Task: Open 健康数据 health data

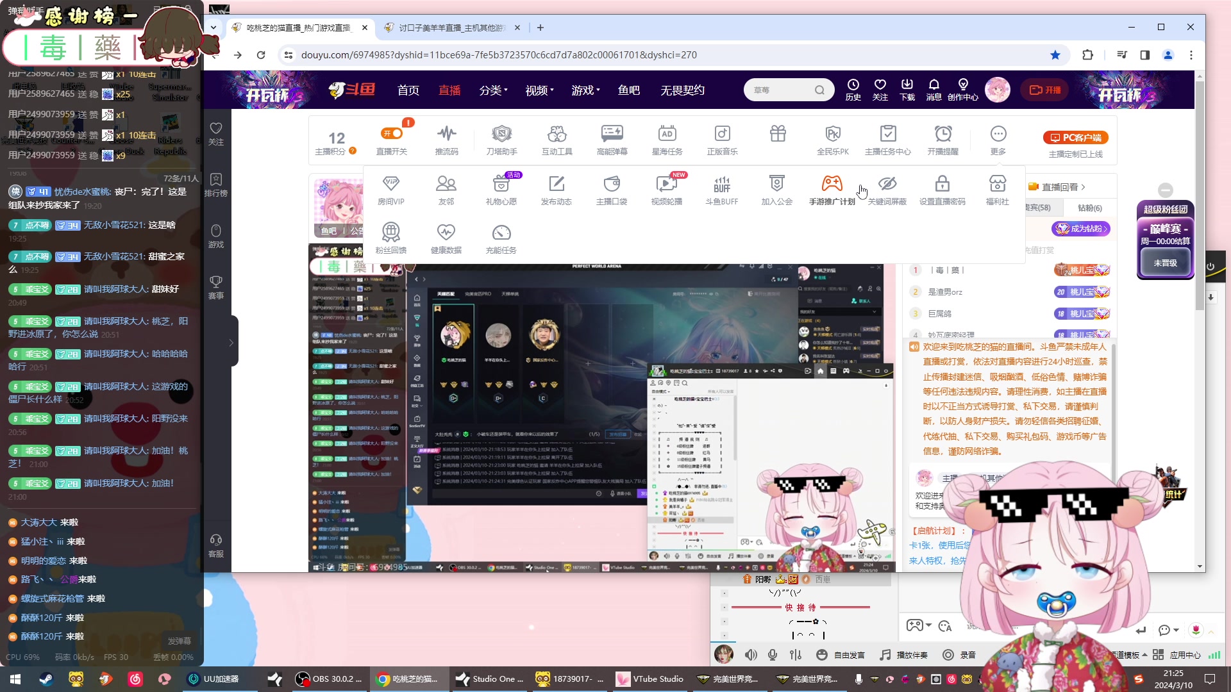Action: click(446, 239)
